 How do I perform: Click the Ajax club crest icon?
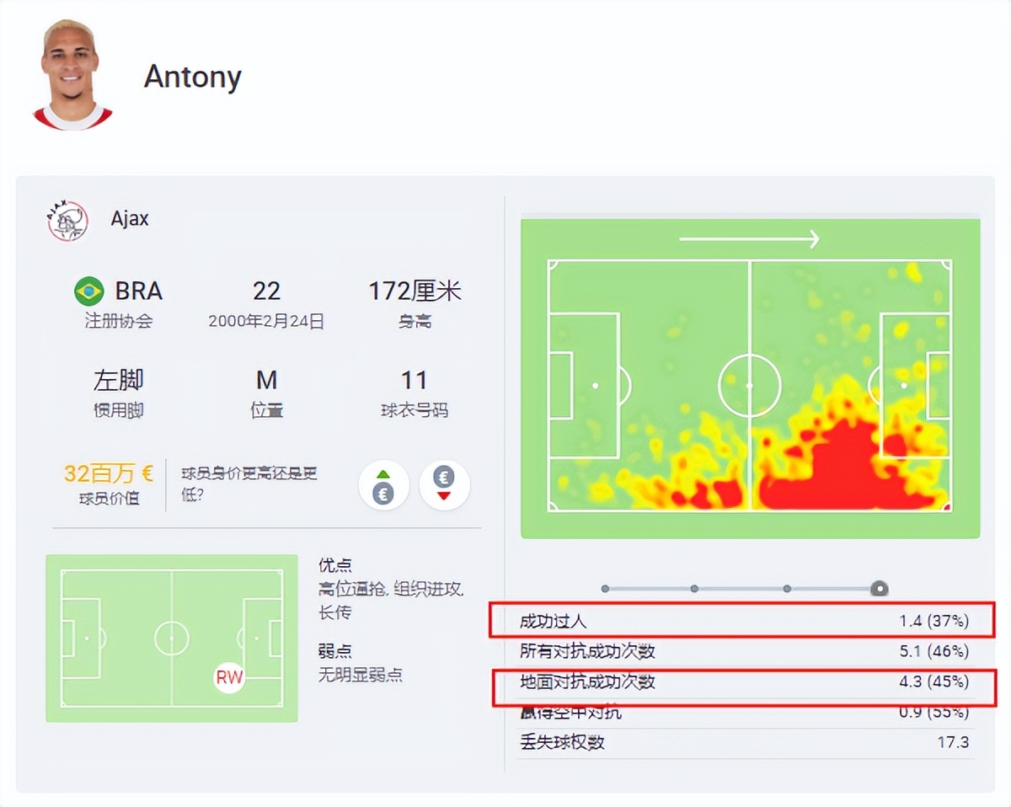pos(67,221)
